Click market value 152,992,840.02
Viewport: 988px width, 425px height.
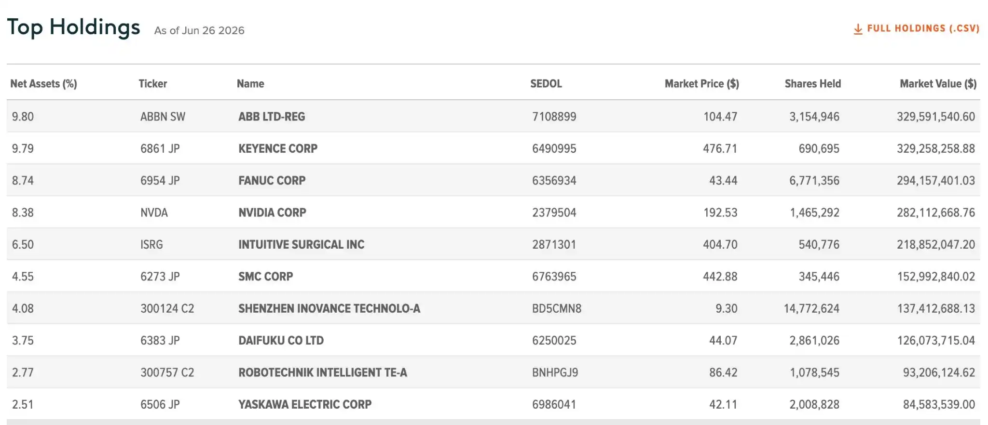pos(936,277)
